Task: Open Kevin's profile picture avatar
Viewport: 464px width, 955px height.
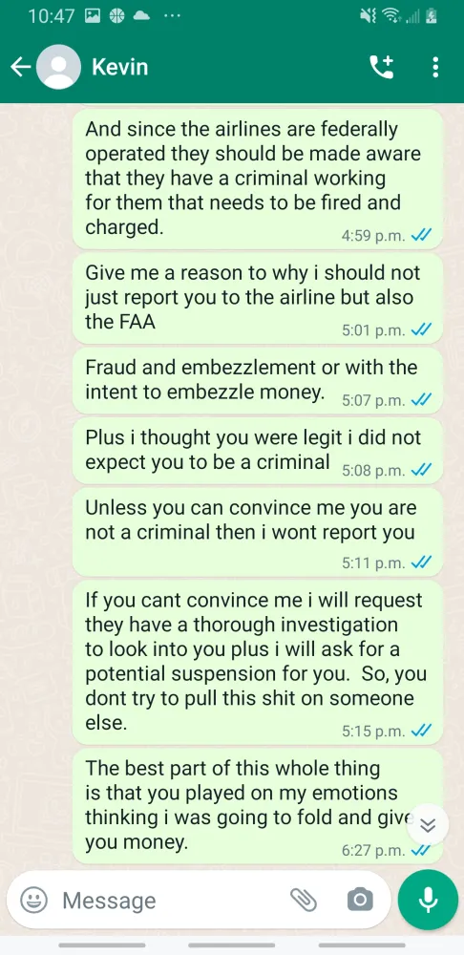Action: [58, 67]
